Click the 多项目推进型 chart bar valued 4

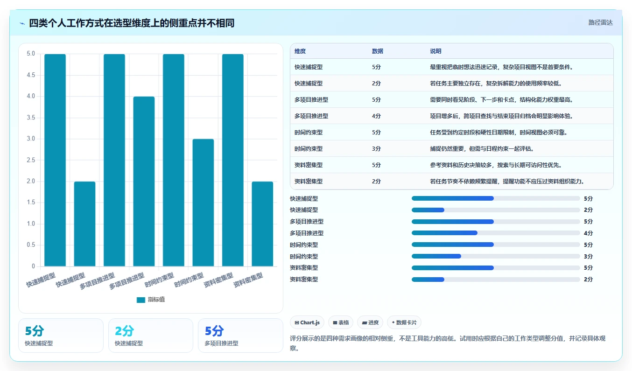click(144, 182)
